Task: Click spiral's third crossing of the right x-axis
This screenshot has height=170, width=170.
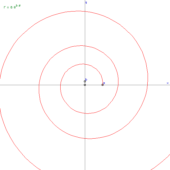Action: pos(147,85)
